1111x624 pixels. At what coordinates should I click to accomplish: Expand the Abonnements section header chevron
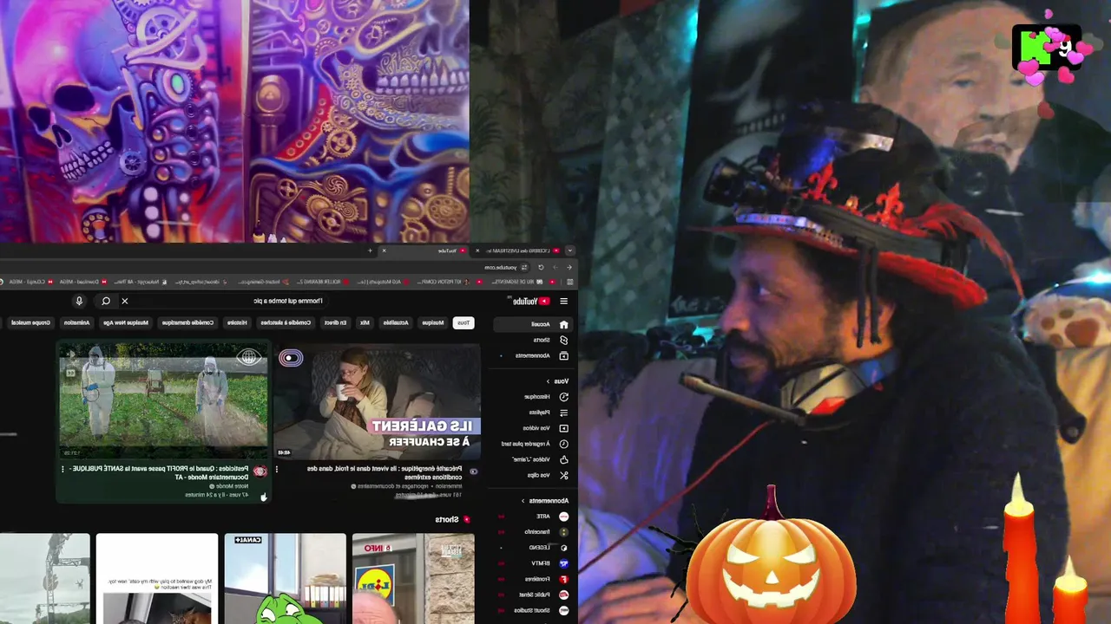(523, 501)
